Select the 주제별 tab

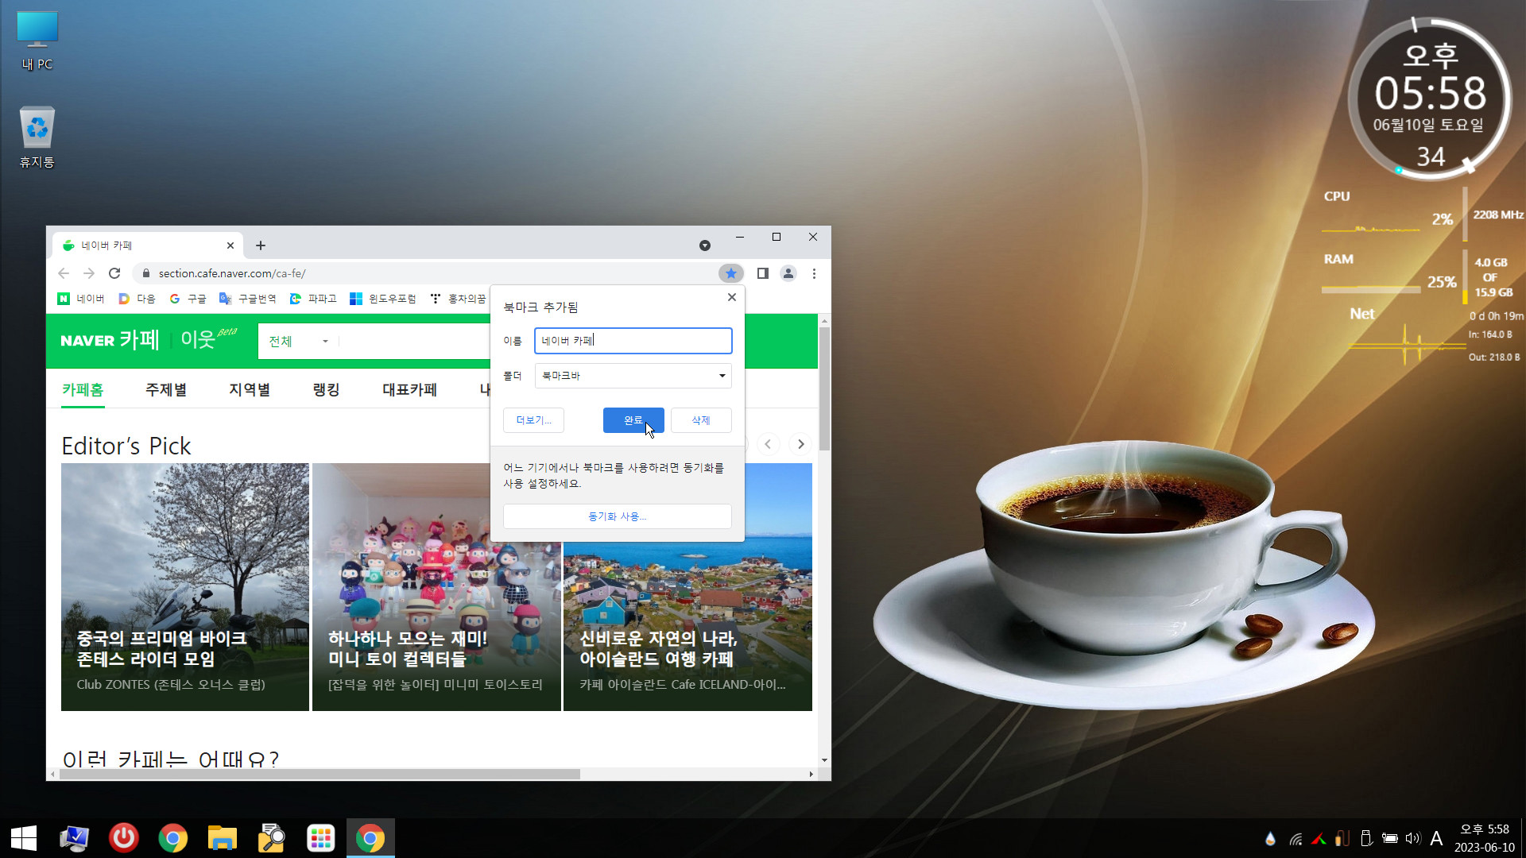click(x=166, y=390)
